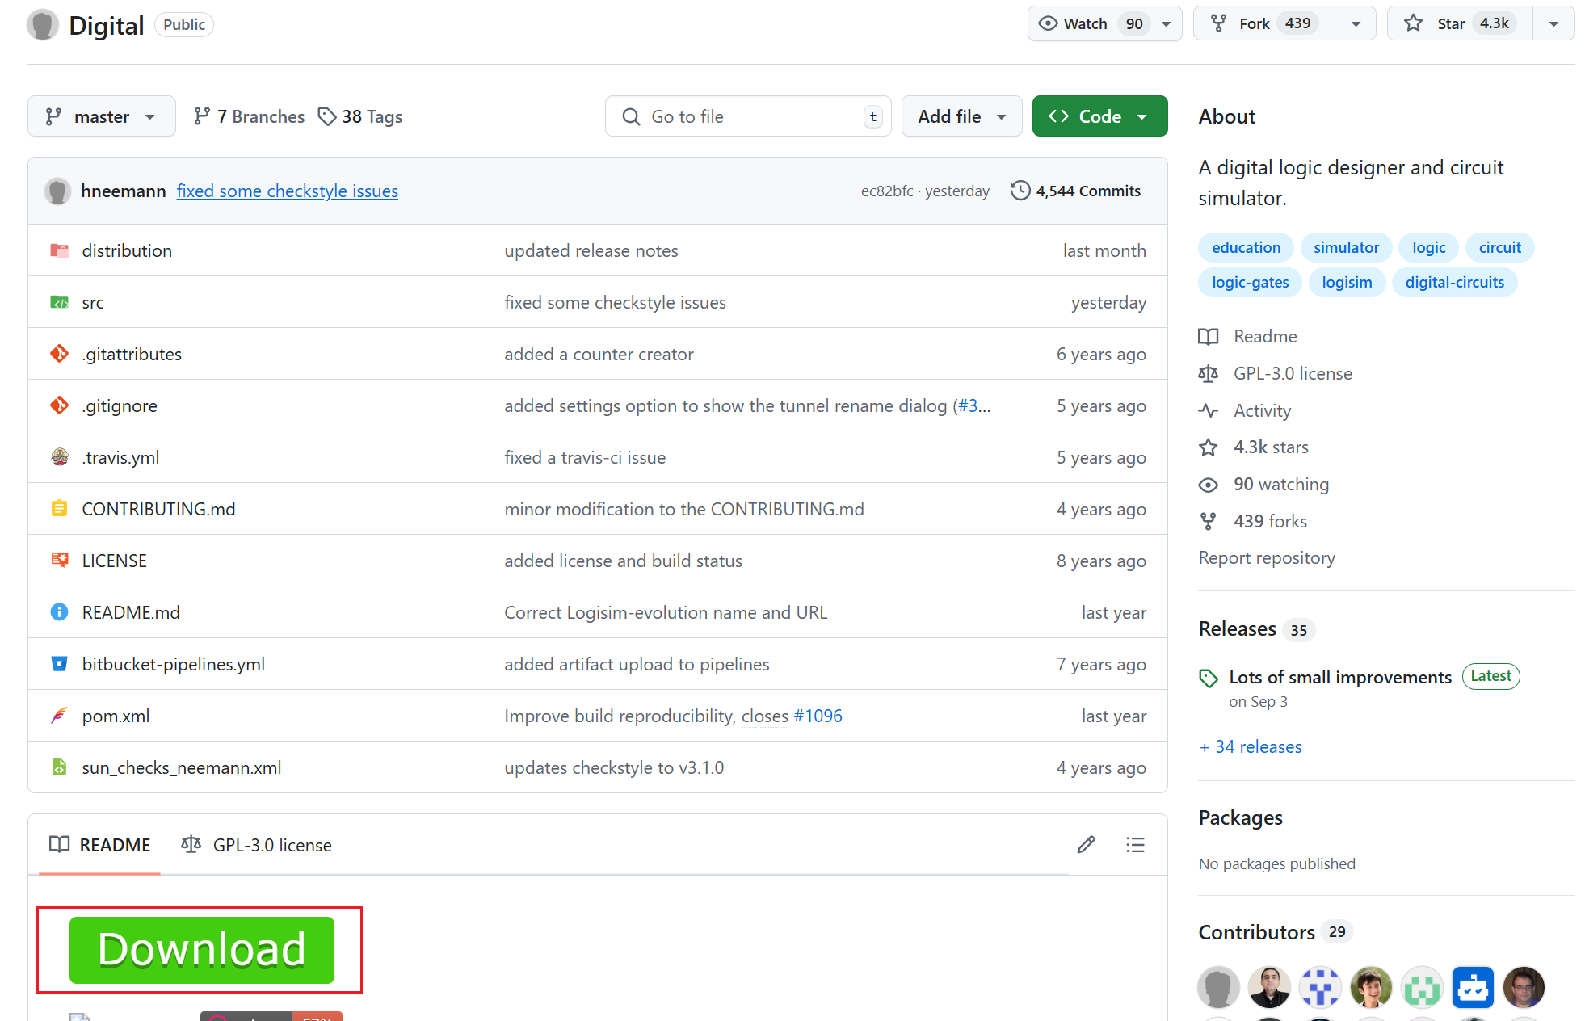Click the pencil edit README icon
Image resolution: width=1585 pixels, height=1021 pixels.
[1086, 845]
